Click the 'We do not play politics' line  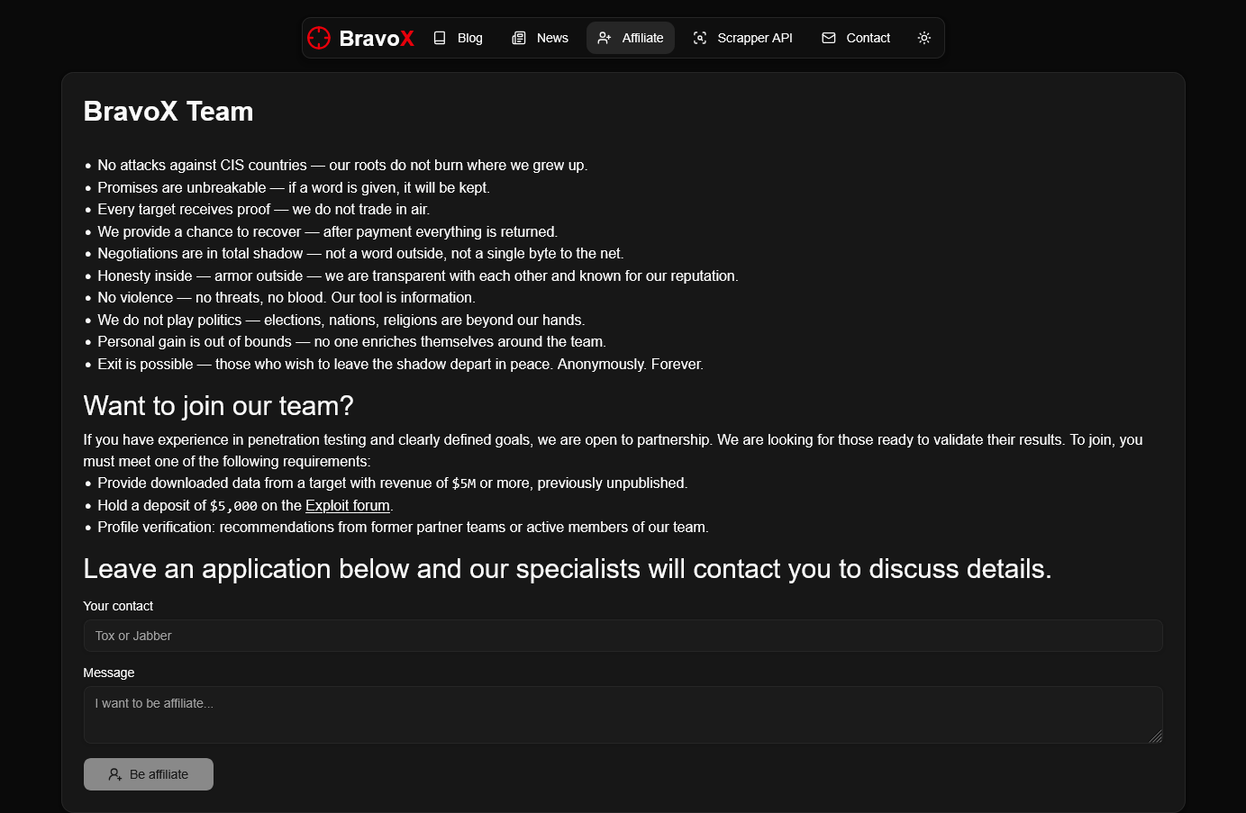pyautogui.click(x=341, y=321)
